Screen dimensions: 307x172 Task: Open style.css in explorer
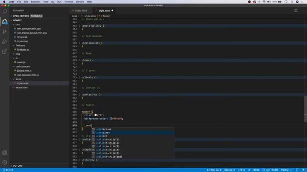[x=22, y=37]
